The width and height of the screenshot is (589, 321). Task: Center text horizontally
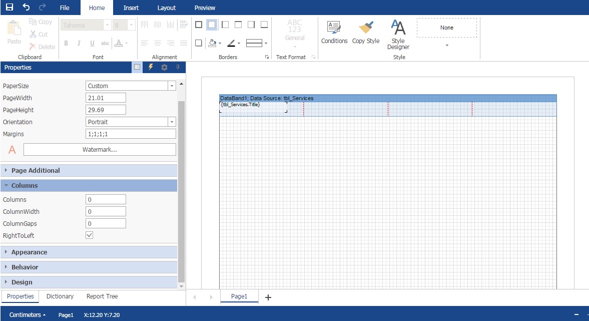(x=158, y=43)
